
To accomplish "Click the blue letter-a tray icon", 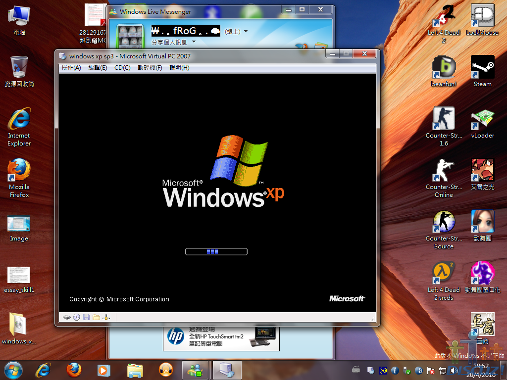I will [419, 370].
